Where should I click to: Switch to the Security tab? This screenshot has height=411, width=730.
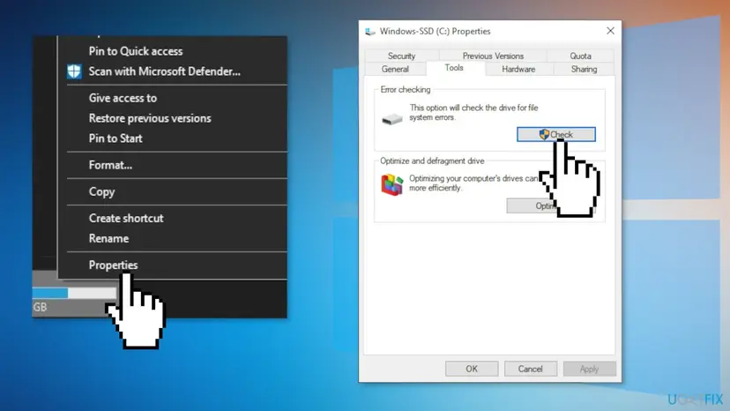(x=402, y=56)
